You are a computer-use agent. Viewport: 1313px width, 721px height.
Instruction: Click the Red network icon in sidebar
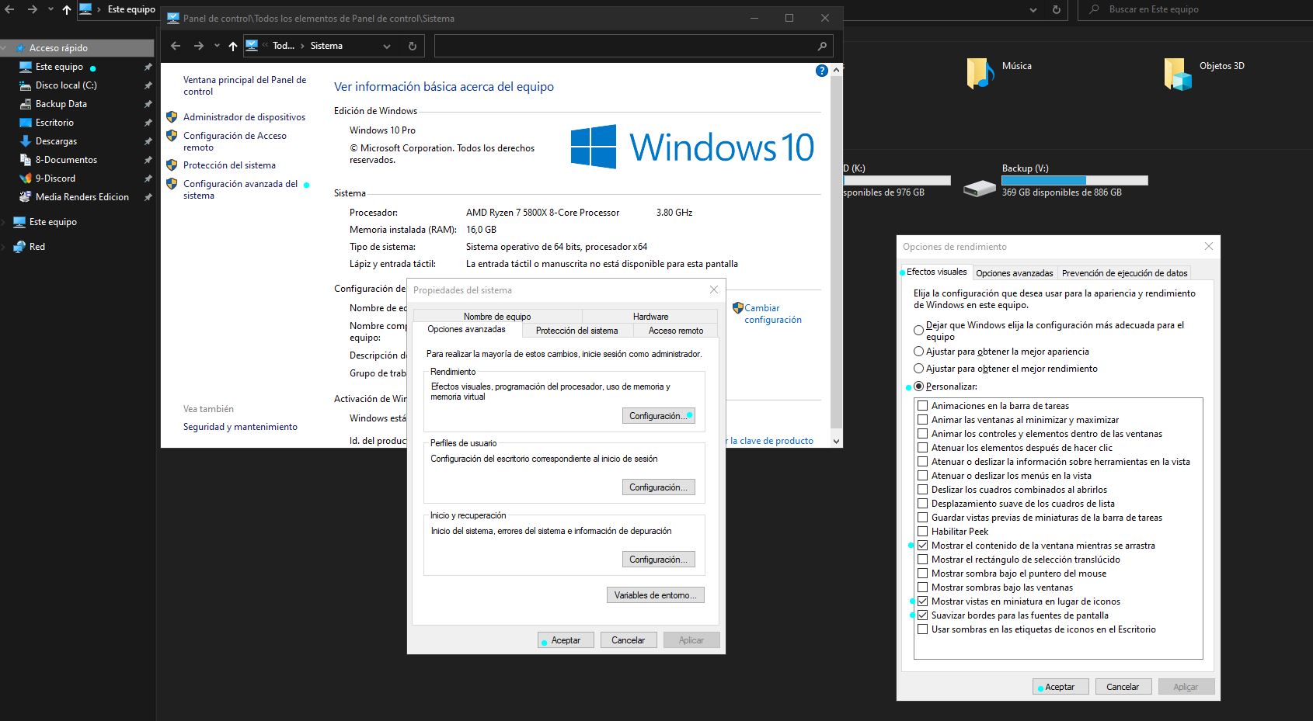click(20, 247)
